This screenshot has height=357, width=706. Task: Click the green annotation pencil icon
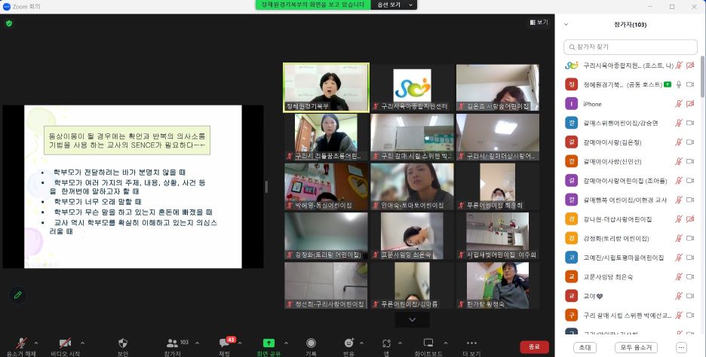17,295
